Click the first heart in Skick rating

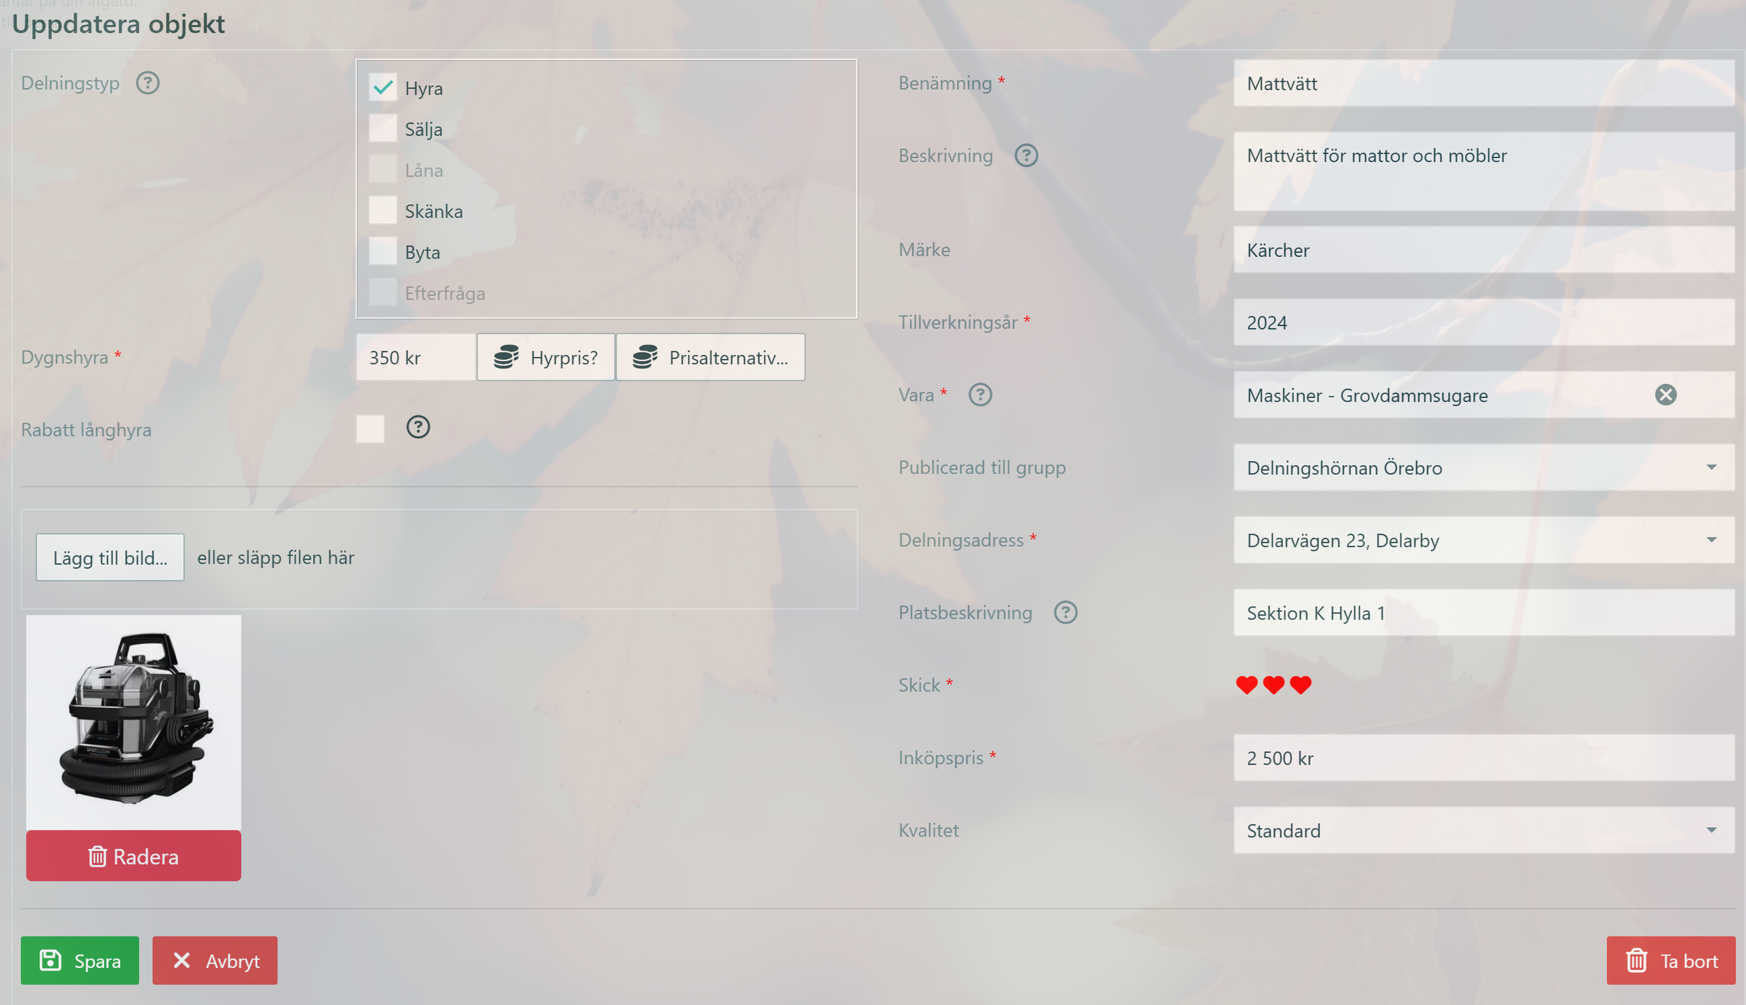click(x=1247, y=685)
